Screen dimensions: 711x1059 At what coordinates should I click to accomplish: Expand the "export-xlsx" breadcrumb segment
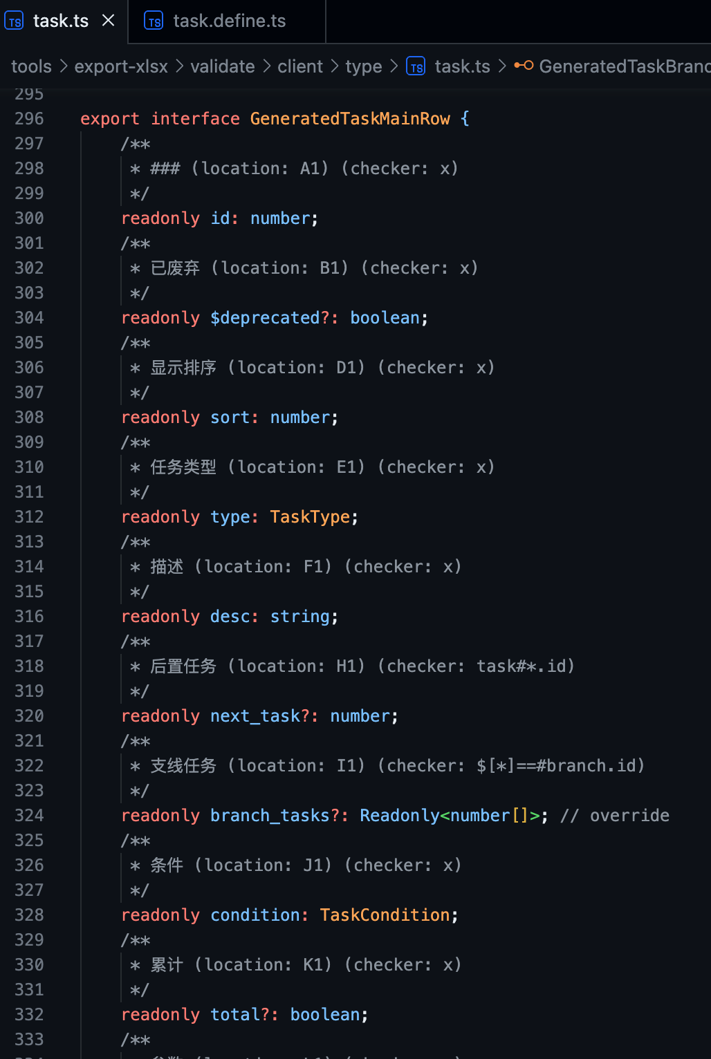pos(121,66)
